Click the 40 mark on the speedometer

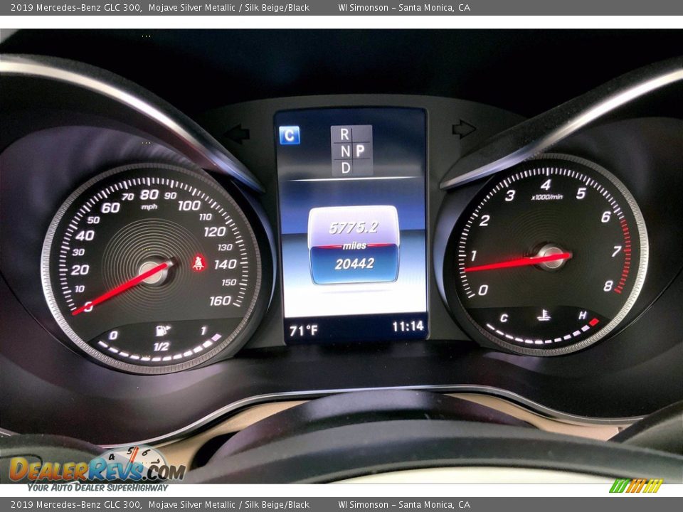pyautogui.click(x=85, y=235)
